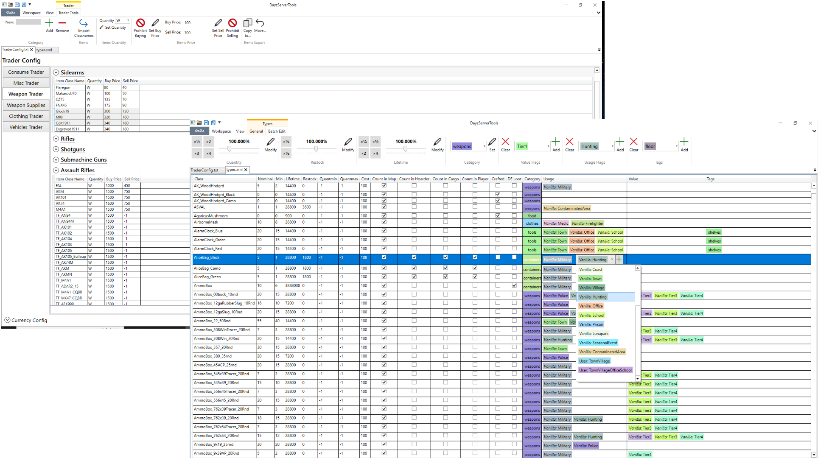
Task: Toggle Count in Map for ASVAL
Action: click(x=384, y=207)
